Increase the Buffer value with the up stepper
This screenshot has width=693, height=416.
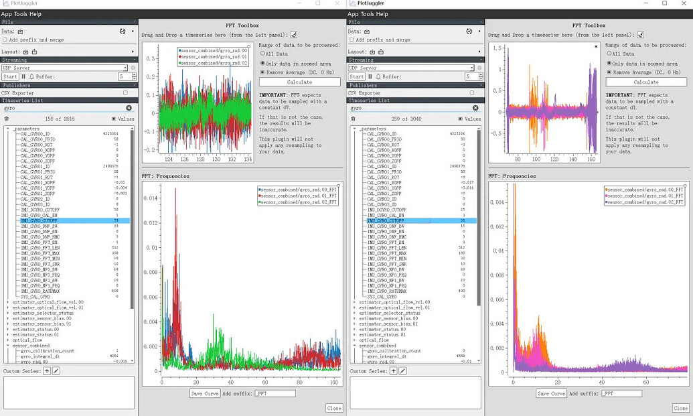[x=134, y=74]
